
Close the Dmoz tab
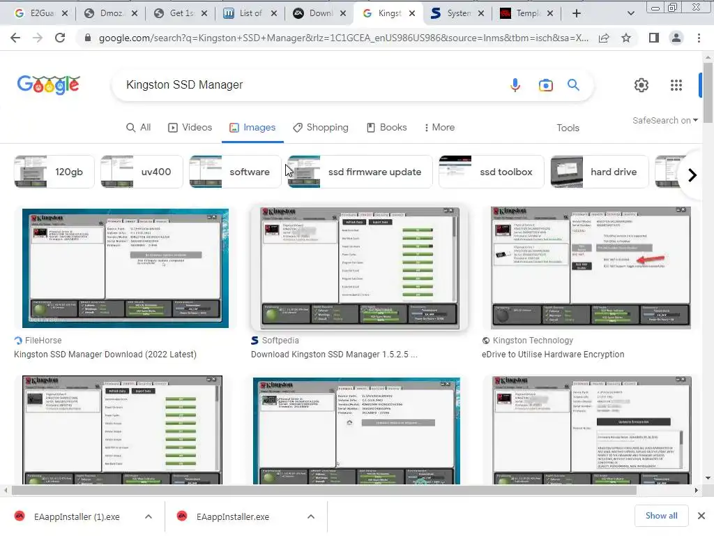(x=135, y=14)
